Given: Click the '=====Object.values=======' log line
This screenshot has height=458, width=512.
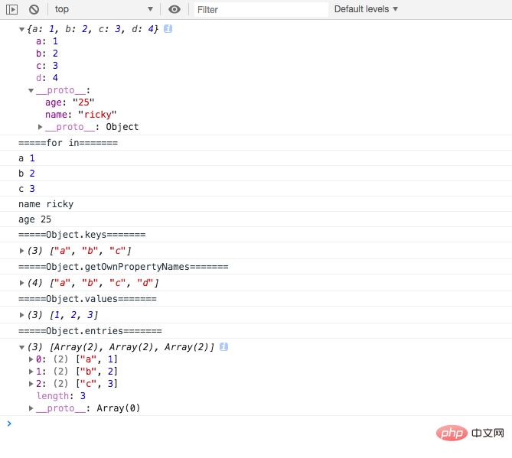Looking at the screenshot, I should (87, 299).
